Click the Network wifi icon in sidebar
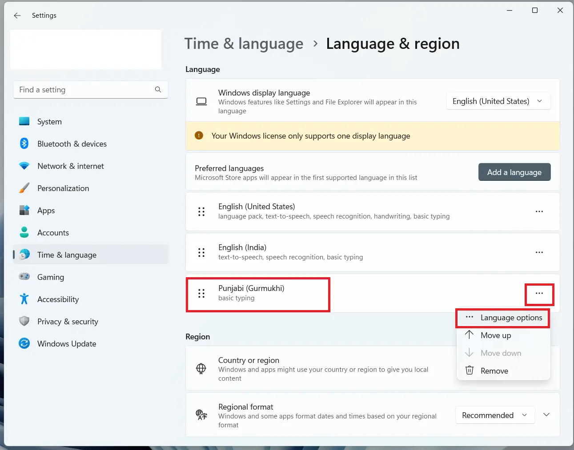 [24, 166]
